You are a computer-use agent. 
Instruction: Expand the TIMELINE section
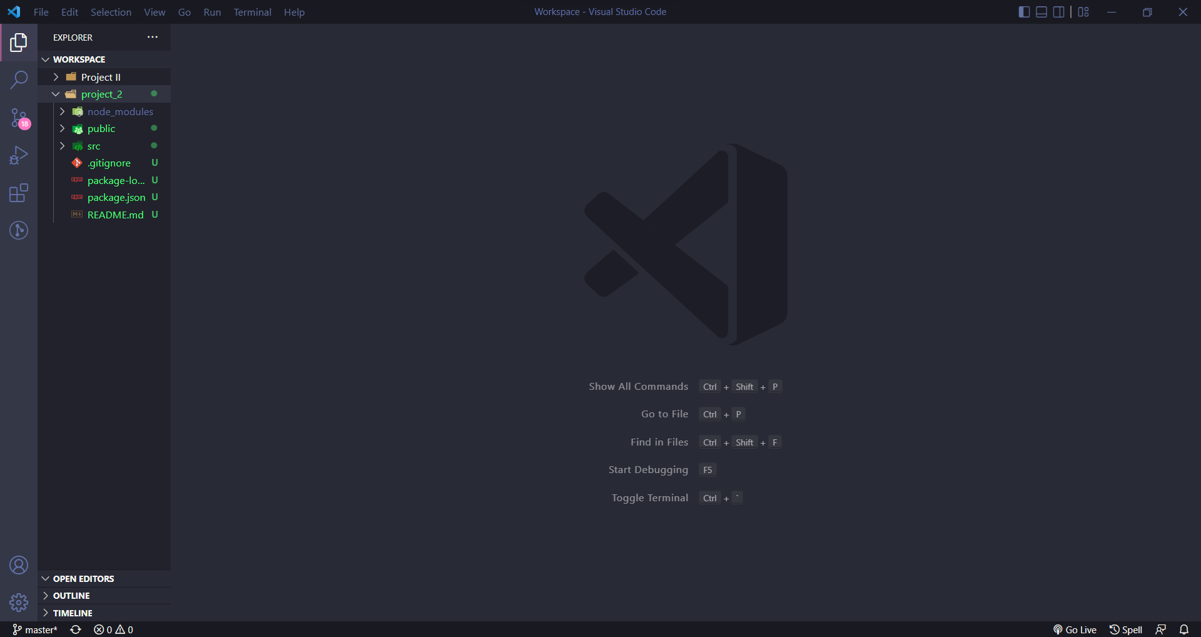point(104,613)
